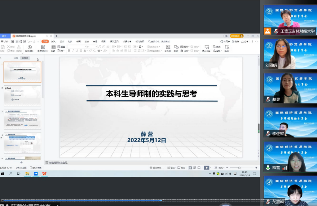The height and width of the screenshot is (206, 317).
Task: Collapse the ribbon with the chevron arrow
Action: tap(256, 42)
